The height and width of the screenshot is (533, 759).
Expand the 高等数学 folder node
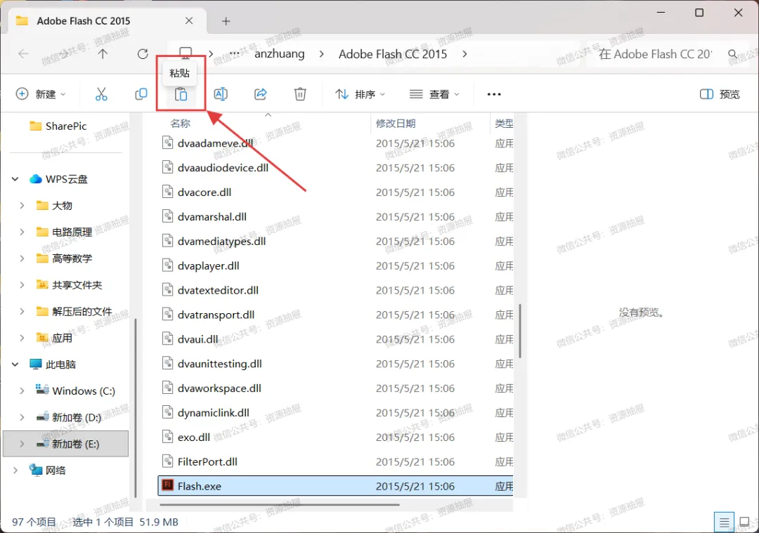point(22,258)
